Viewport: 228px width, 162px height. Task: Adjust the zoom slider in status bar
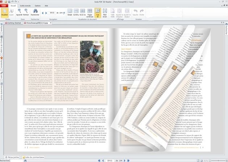218,161
